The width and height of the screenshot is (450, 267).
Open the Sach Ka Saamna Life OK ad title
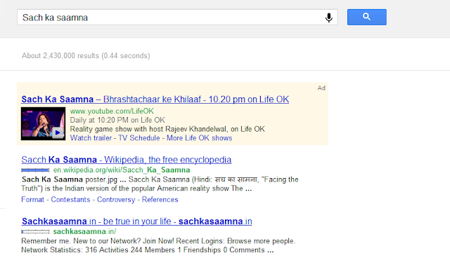155,100
